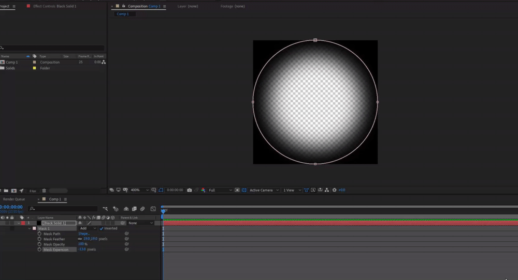Click the Draft 3D icon in timeline

click(x=116, y=209)
